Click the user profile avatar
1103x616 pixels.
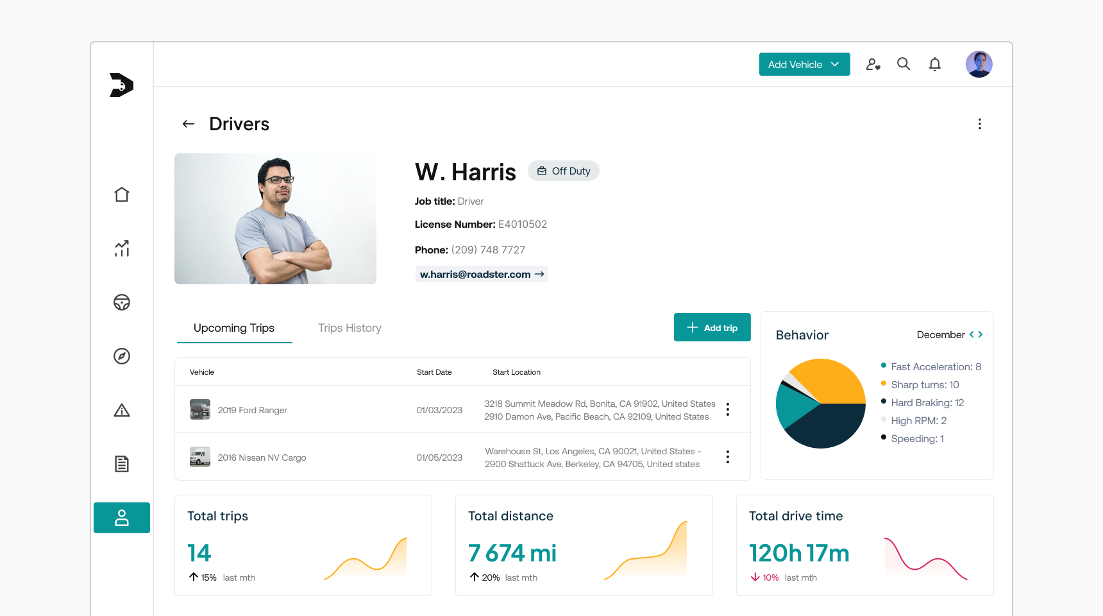(979, 64)
